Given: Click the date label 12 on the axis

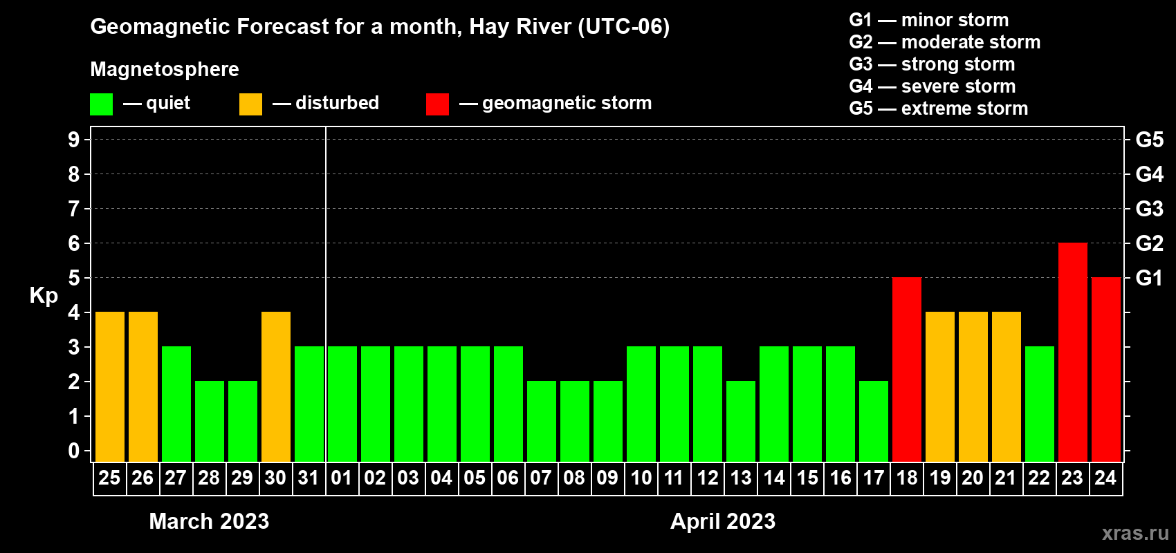Looking at the screenshot, I should pyautogui.click(x=707, y=478).
